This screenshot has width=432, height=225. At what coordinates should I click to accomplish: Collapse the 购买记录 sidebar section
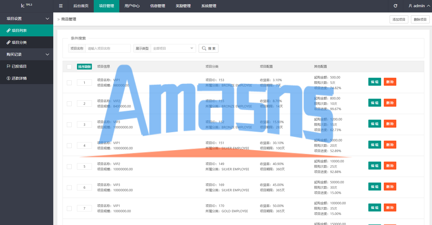click(27, 54)
